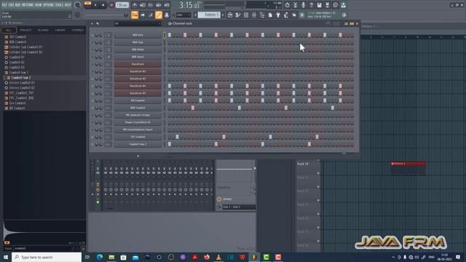The image size is (466, 262).
Task: Expand the 707 Cowbell browser item
Action: pos(17,37)
